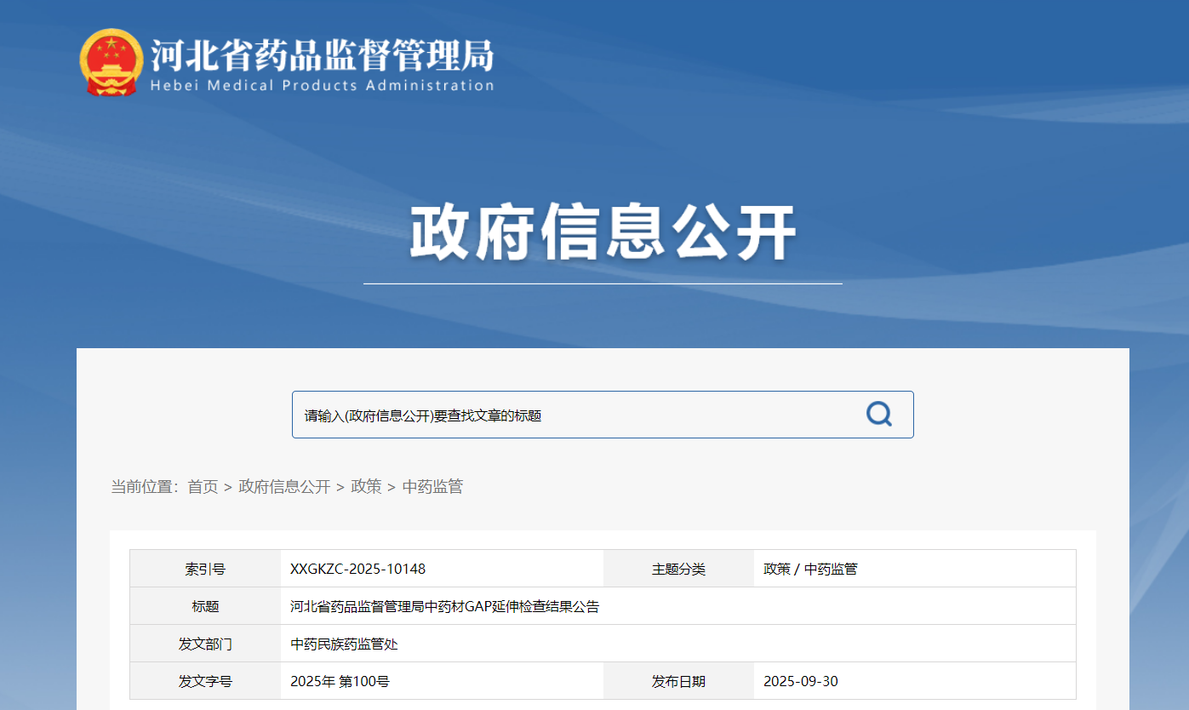
Task: Click the 索引号 label cell
Action: point(205,569)
